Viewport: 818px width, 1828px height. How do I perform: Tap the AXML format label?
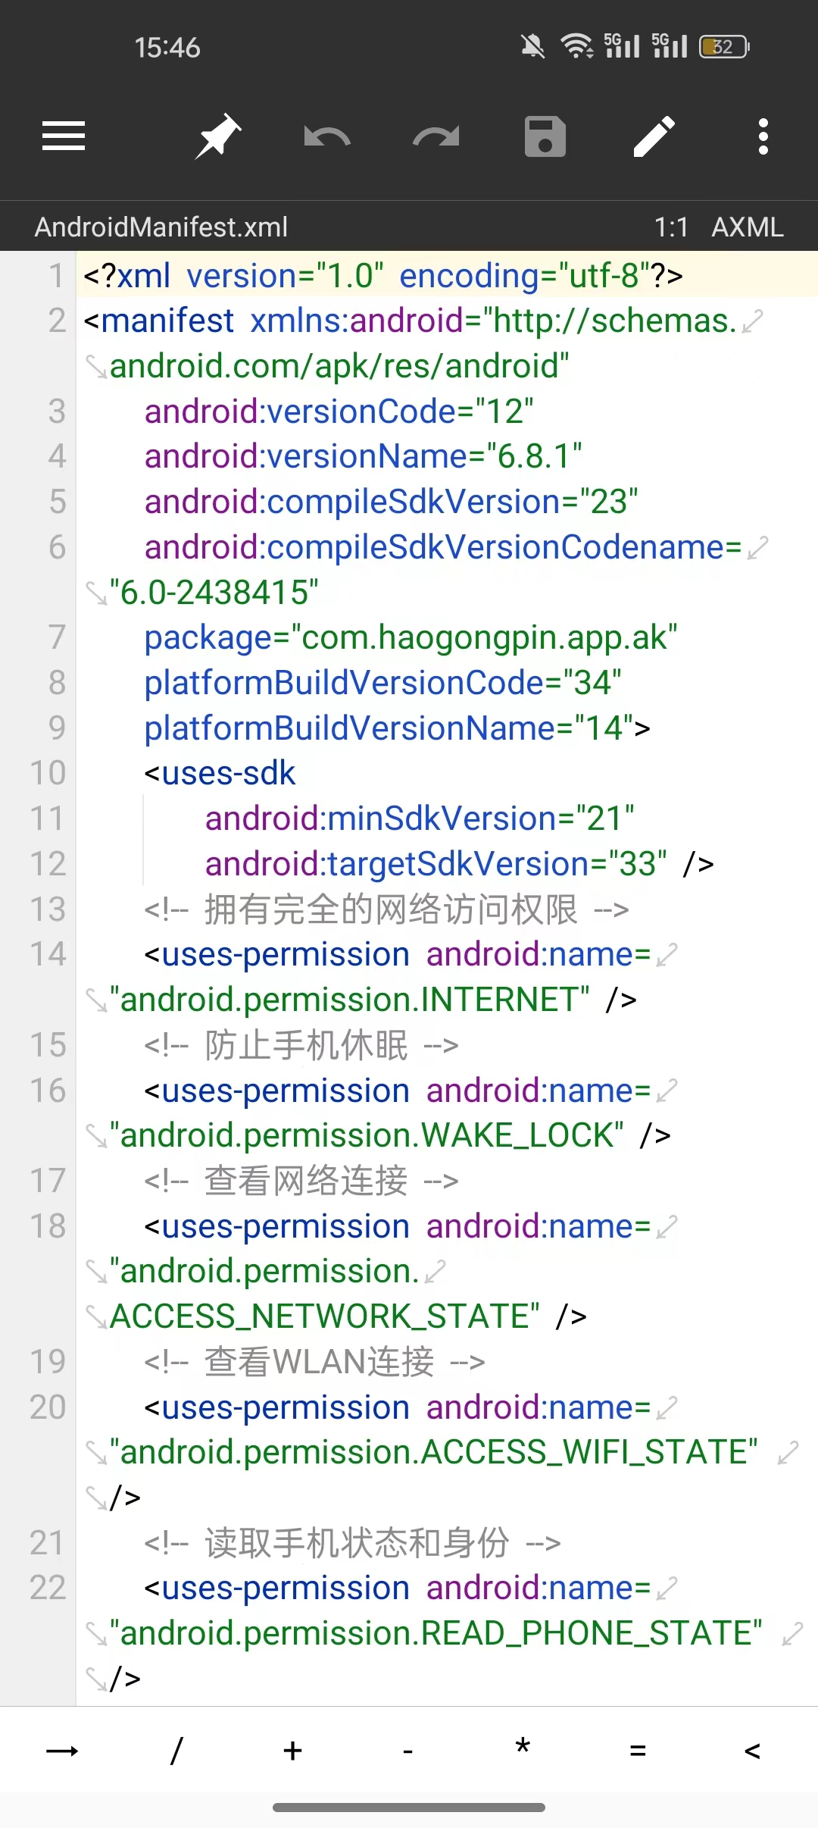tap(748, 227)
